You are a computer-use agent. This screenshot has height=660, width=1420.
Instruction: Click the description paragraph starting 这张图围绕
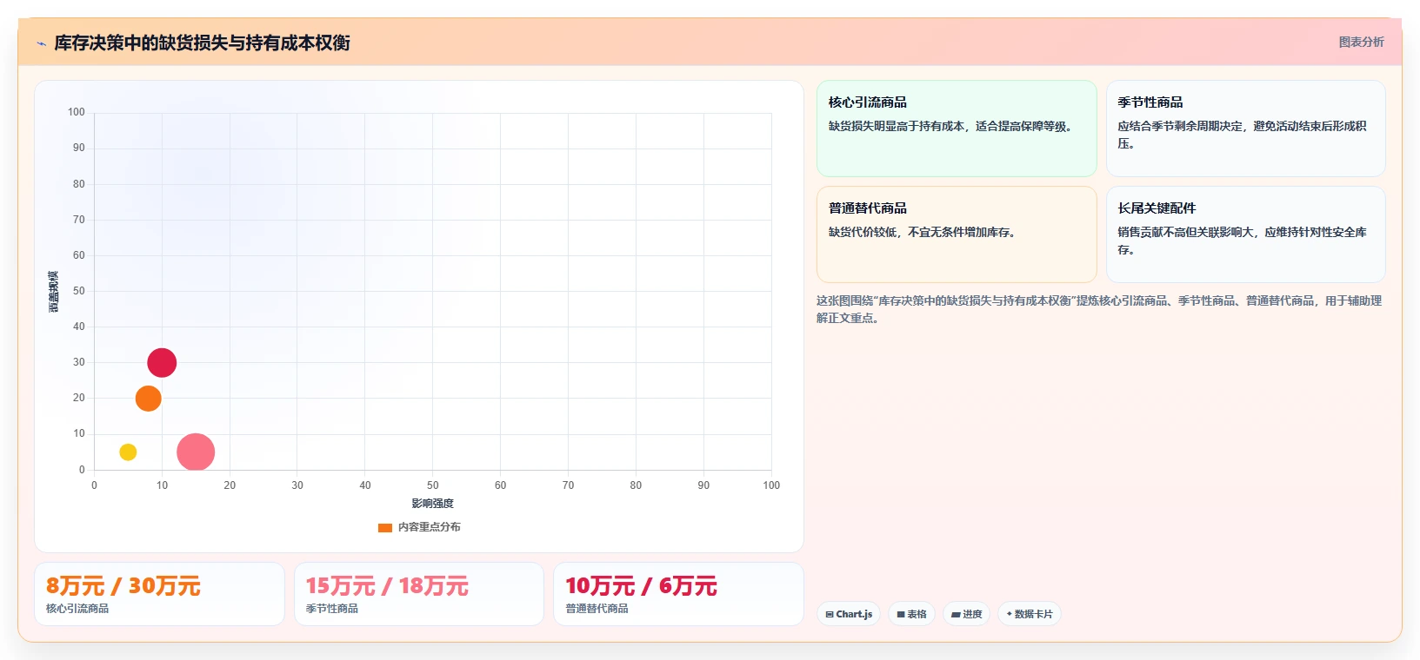1099,309
